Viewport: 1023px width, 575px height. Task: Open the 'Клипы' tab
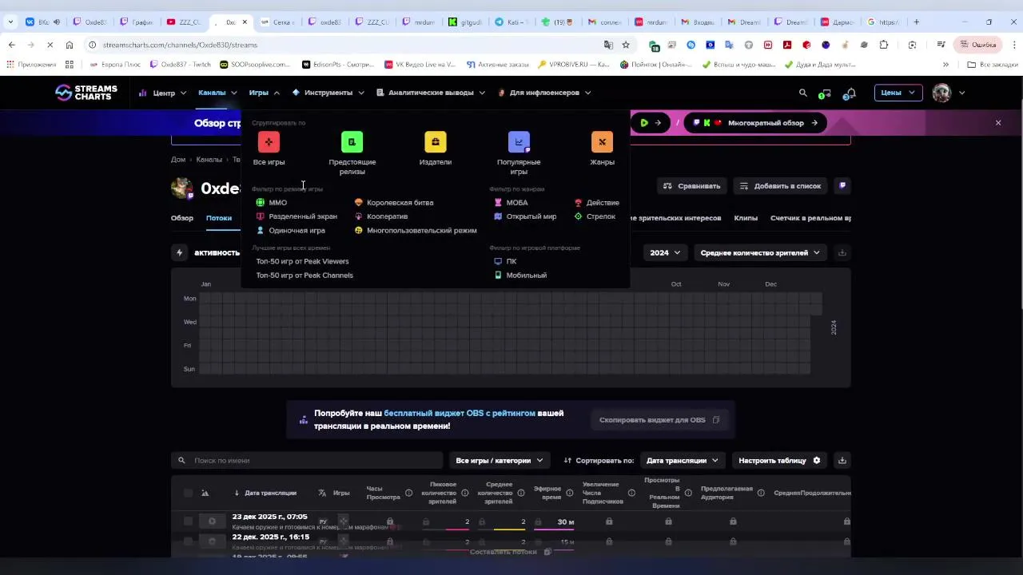tap(746, 218)
